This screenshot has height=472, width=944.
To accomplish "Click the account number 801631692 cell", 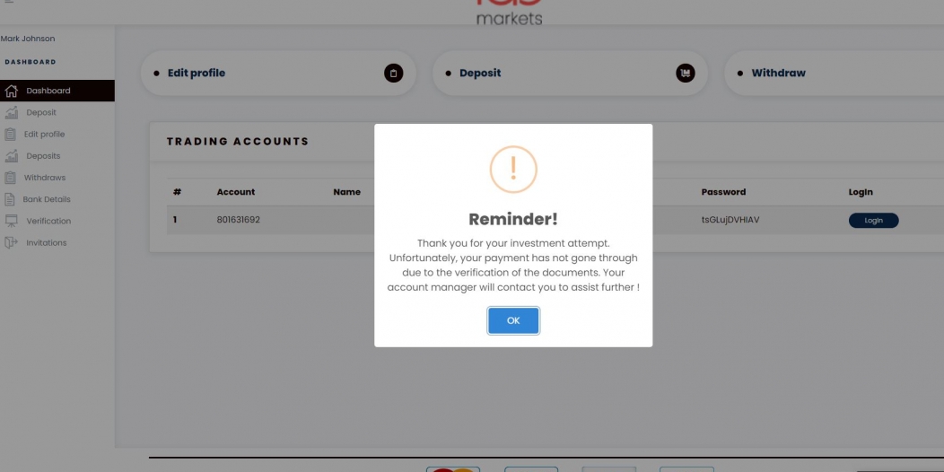I will [x=239, y=221].
